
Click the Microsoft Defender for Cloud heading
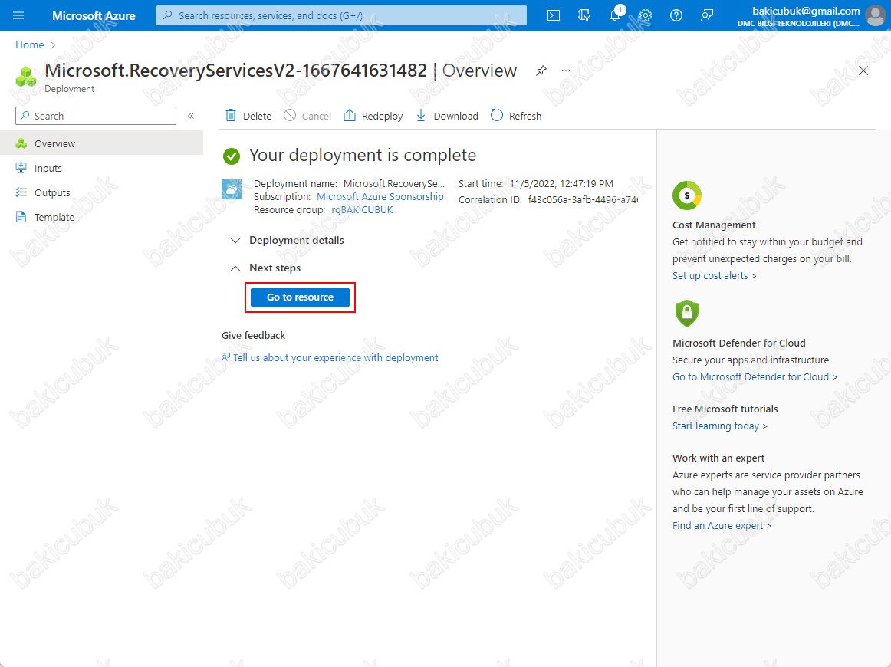coord(738,343)
